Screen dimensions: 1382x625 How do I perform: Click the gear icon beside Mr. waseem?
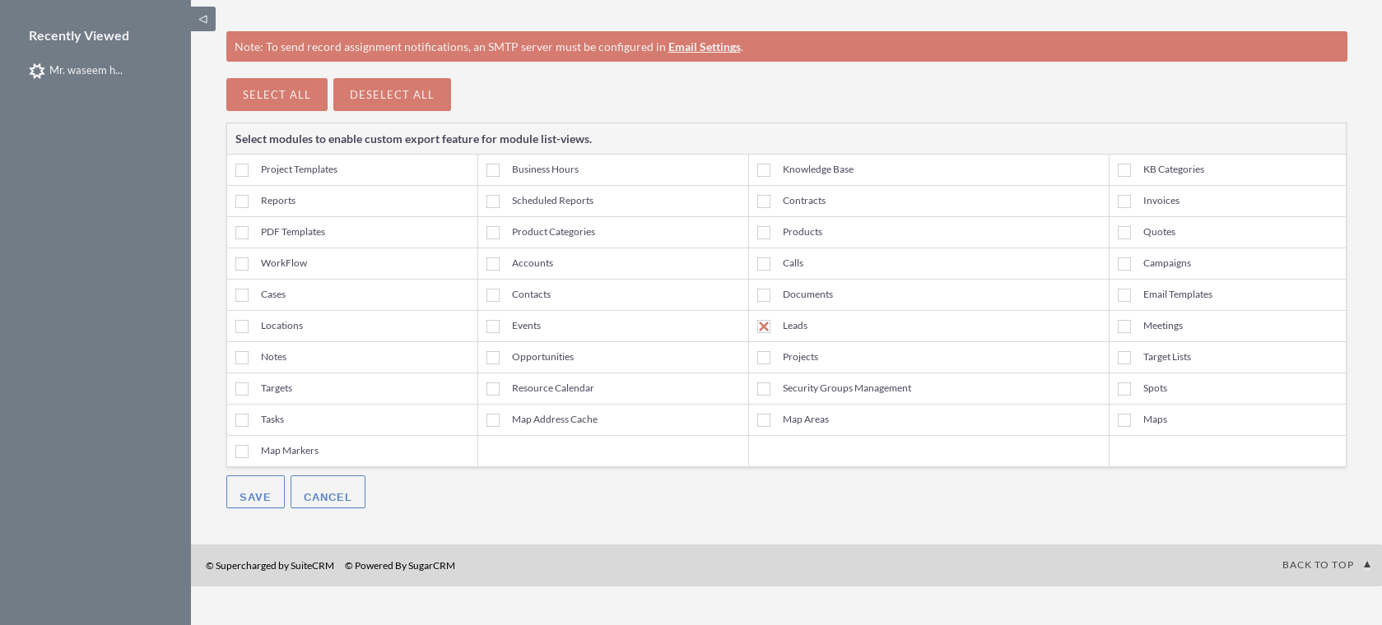tap(37, 71)
